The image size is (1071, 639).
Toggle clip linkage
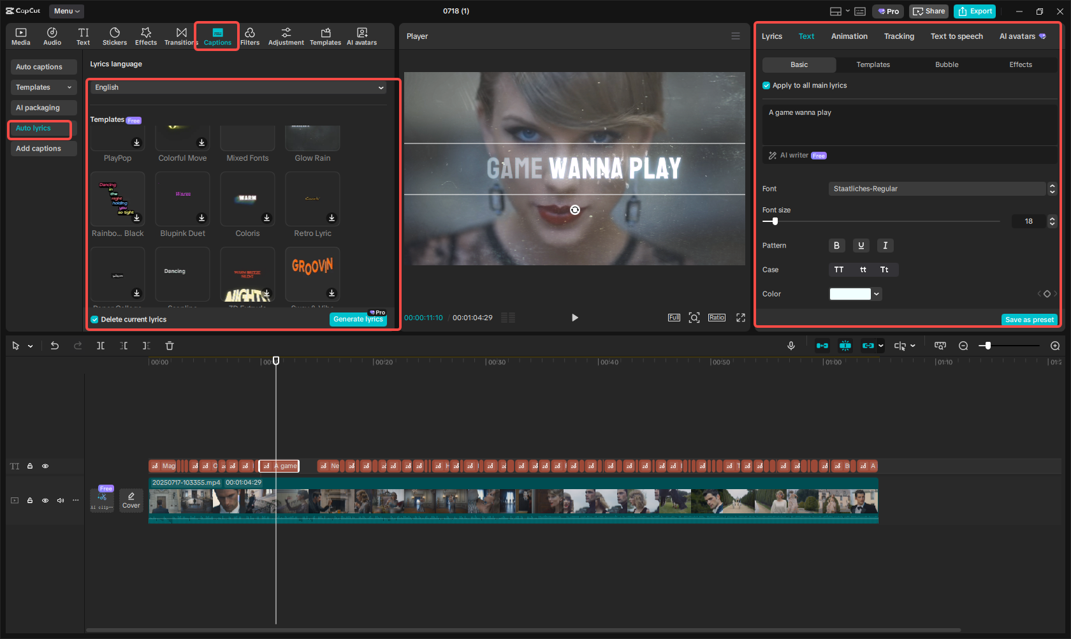(868, 346)
